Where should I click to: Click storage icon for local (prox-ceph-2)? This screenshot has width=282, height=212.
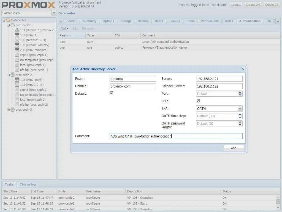[17, 99]
